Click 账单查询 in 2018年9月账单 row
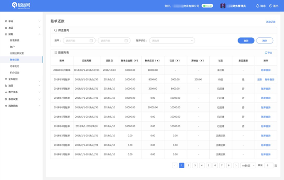284x180 pixels. (x=269, y=79)
